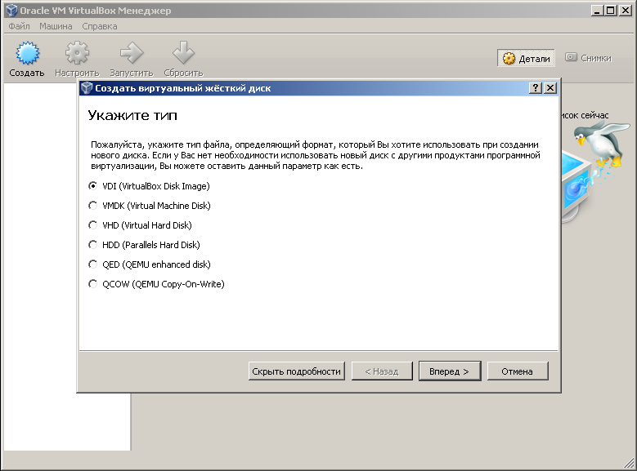Click the disabled Назад button
637x471 pixels.
coord(382,371)
